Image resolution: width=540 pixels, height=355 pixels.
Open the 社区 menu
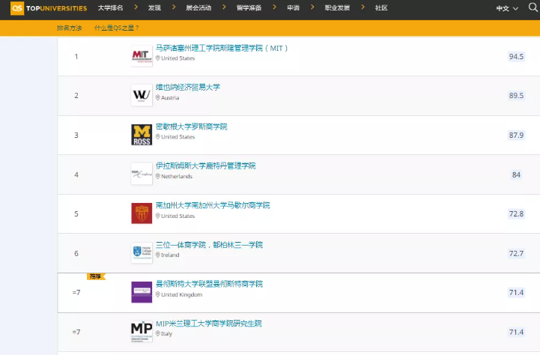pos(381,8)
